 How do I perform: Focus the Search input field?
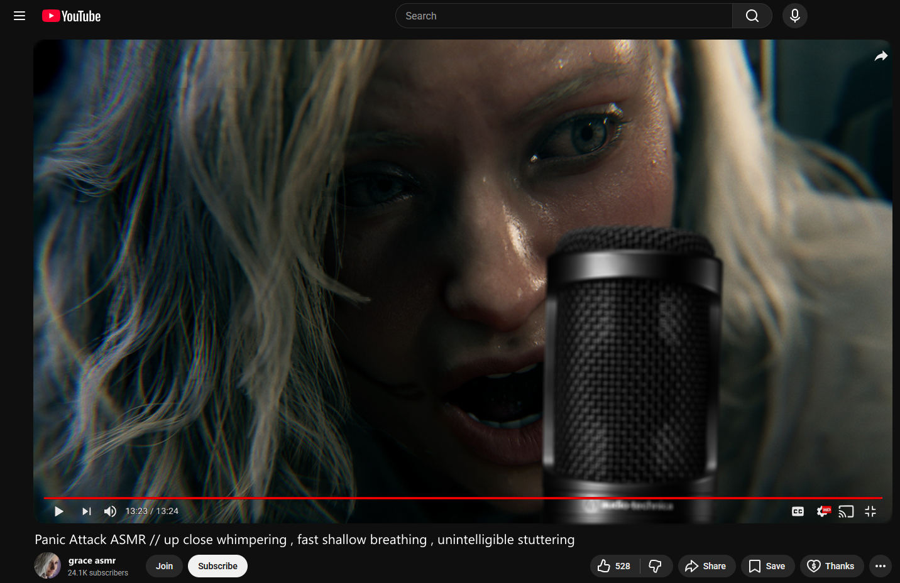[564, 16]
